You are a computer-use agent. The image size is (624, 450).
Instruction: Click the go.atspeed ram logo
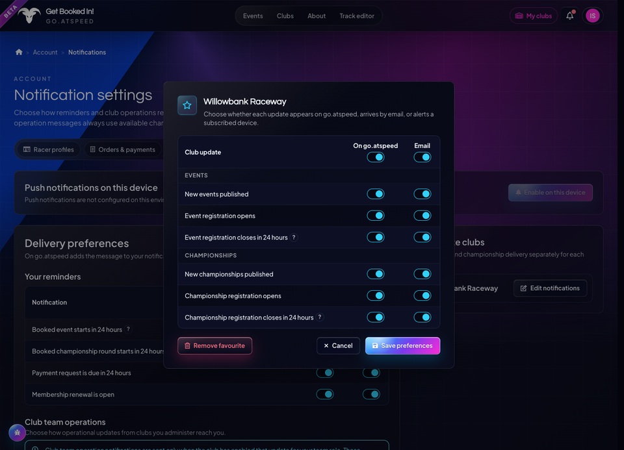pos(29,16)
